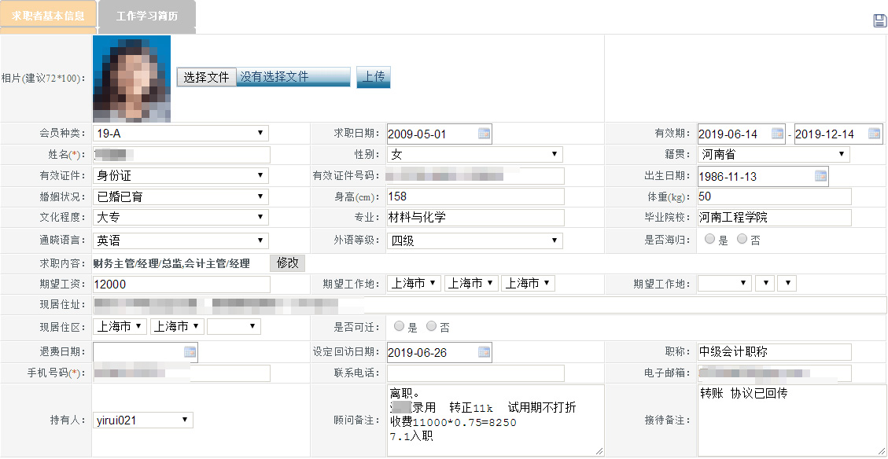Open calendar for 设定回访日期 field
Viewport: 888px width, 459px height.
click(x=485, y=352)
